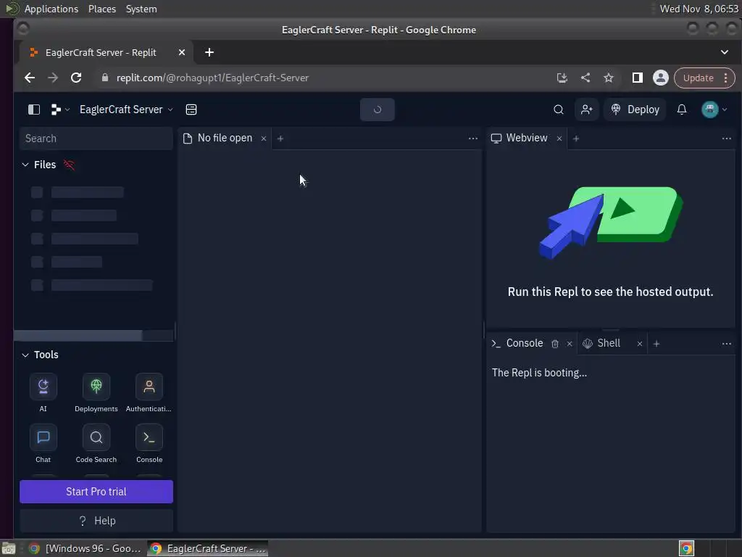Click the show desktop taskbar icon

point(9,548)
